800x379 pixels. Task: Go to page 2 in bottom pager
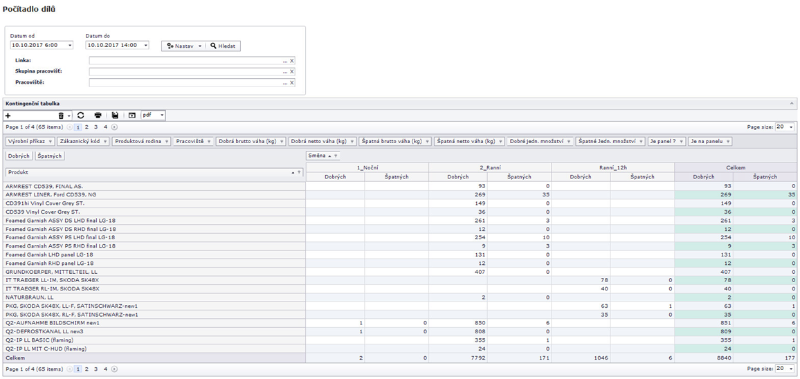coord(86,369)
